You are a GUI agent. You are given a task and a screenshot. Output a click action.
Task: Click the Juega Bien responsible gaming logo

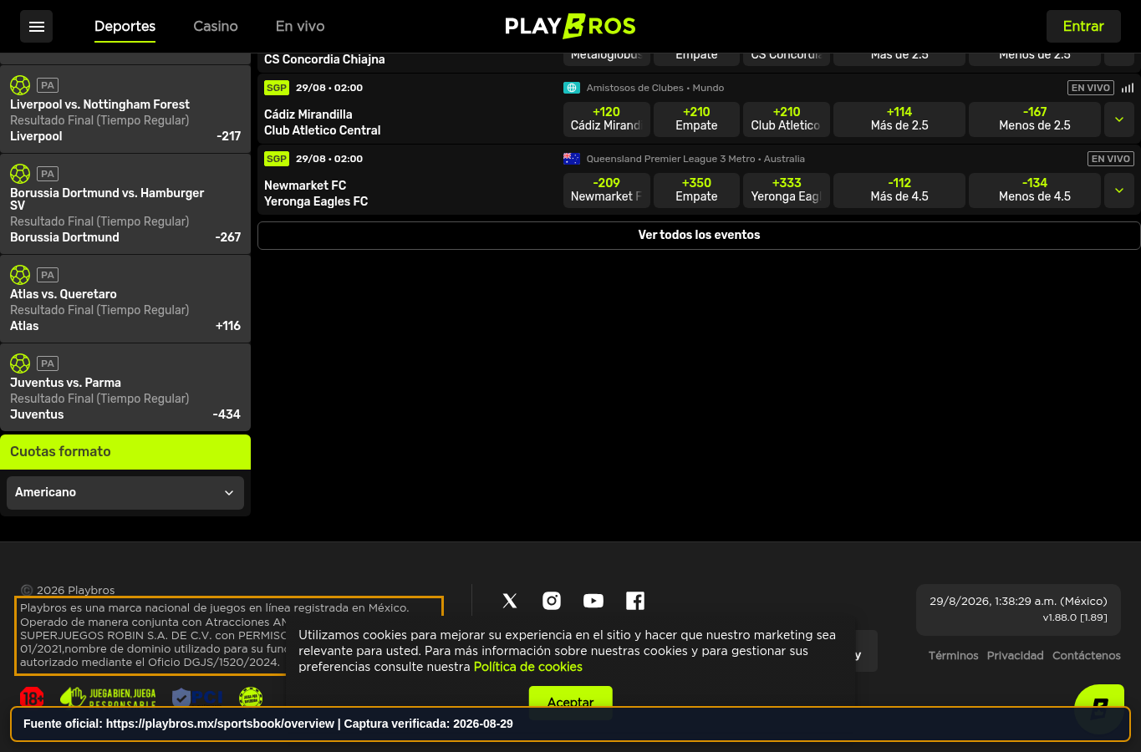tap(108, 697)
